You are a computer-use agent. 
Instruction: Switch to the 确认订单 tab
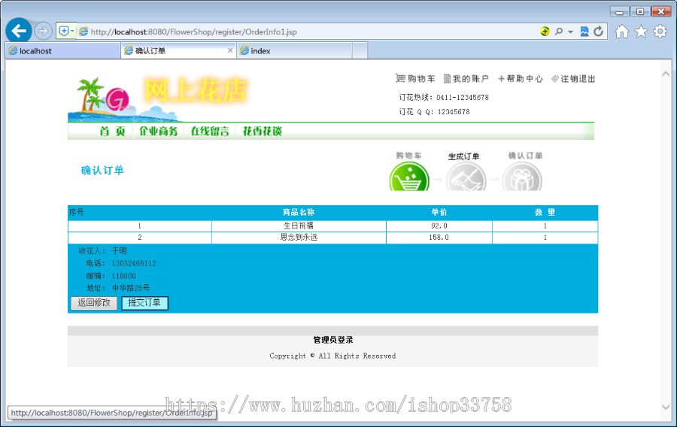178,51
